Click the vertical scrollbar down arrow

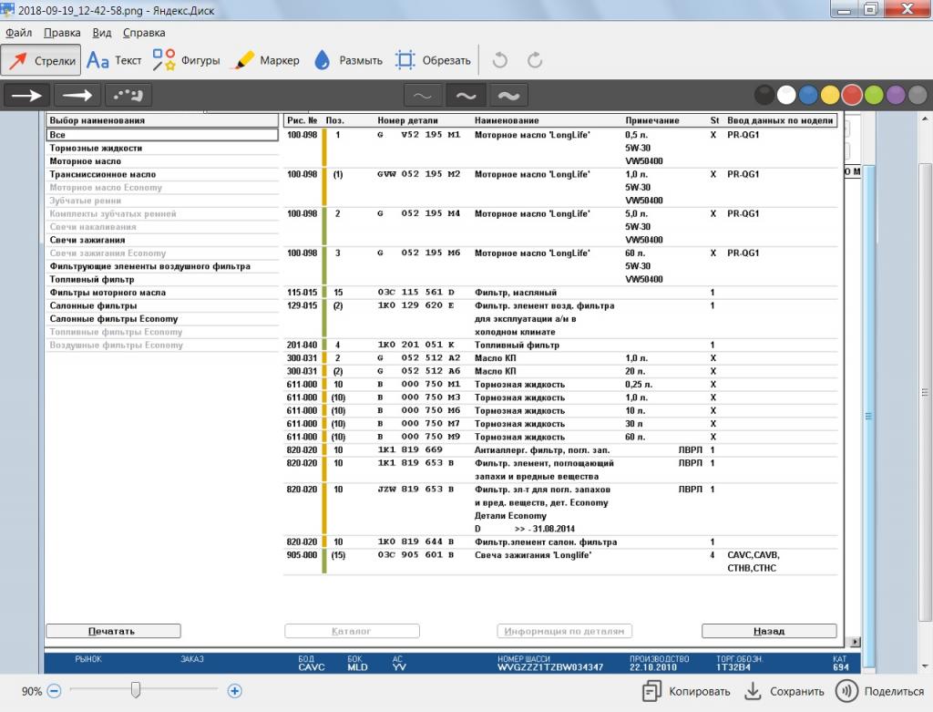pyautogui.click(x=926, y=666)
